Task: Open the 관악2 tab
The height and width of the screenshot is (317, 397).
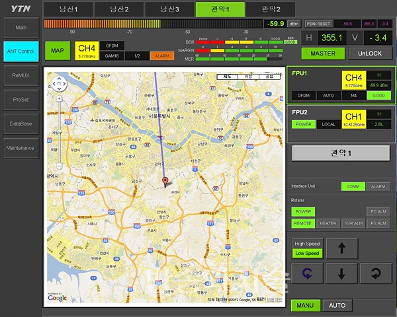Action: (271, 9)
